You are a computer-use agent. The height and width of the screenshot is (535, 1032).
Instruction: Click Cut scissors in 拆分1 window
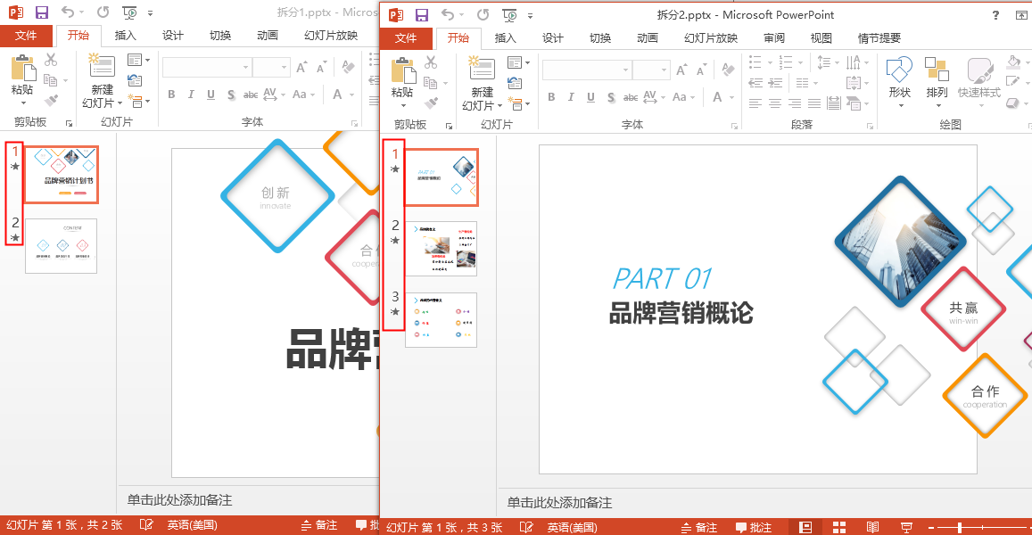pos(51,60)
